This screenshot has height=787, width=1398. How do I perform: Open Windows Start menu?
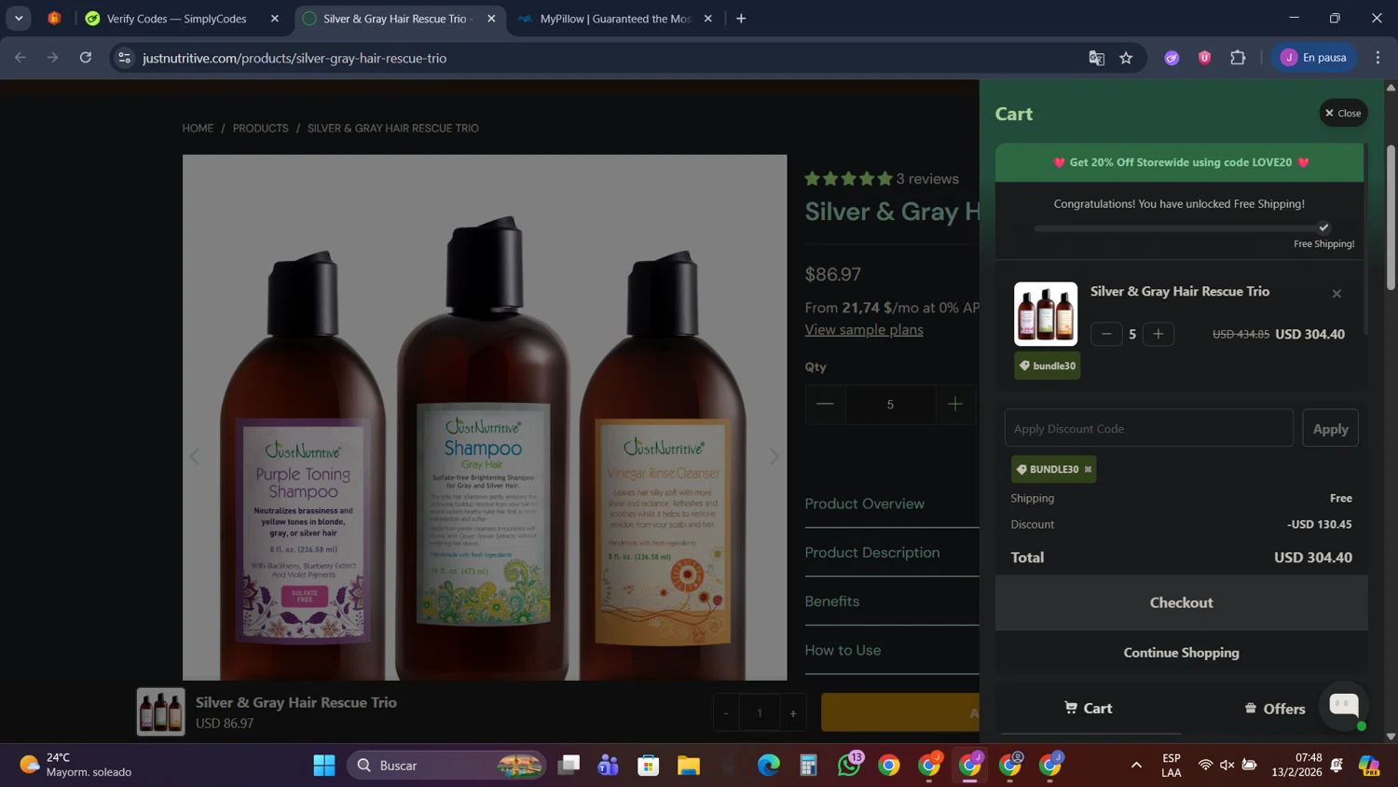pyautogui.click(x=324, y=766)
